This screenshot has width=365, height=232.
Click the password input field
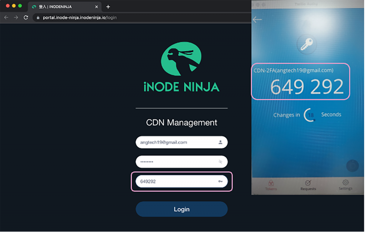pos(181,162)
